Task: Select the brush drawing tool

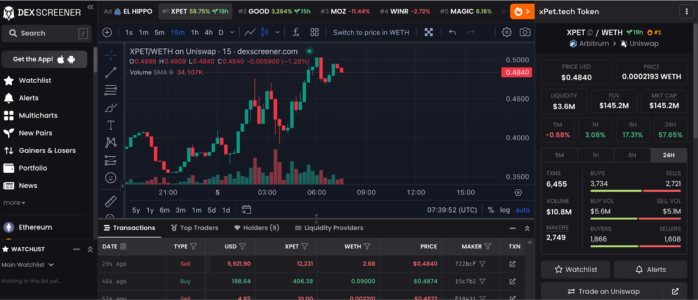Action: click(x=111, y=108)
